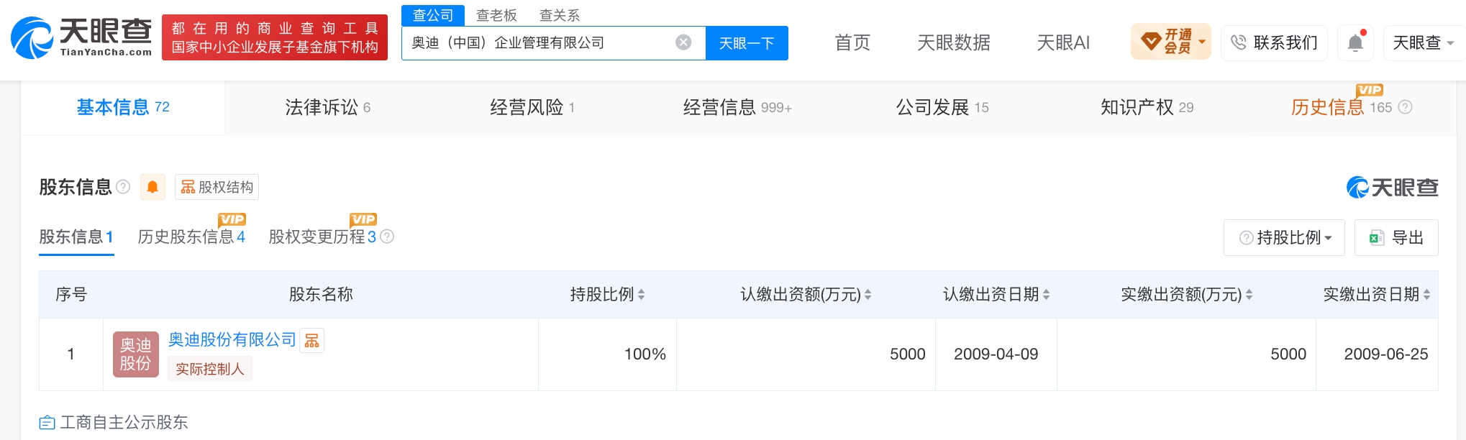Open the 奥迪股份有限公司 shareholder link
The image size is (1466, 440).
coord(232,339)
